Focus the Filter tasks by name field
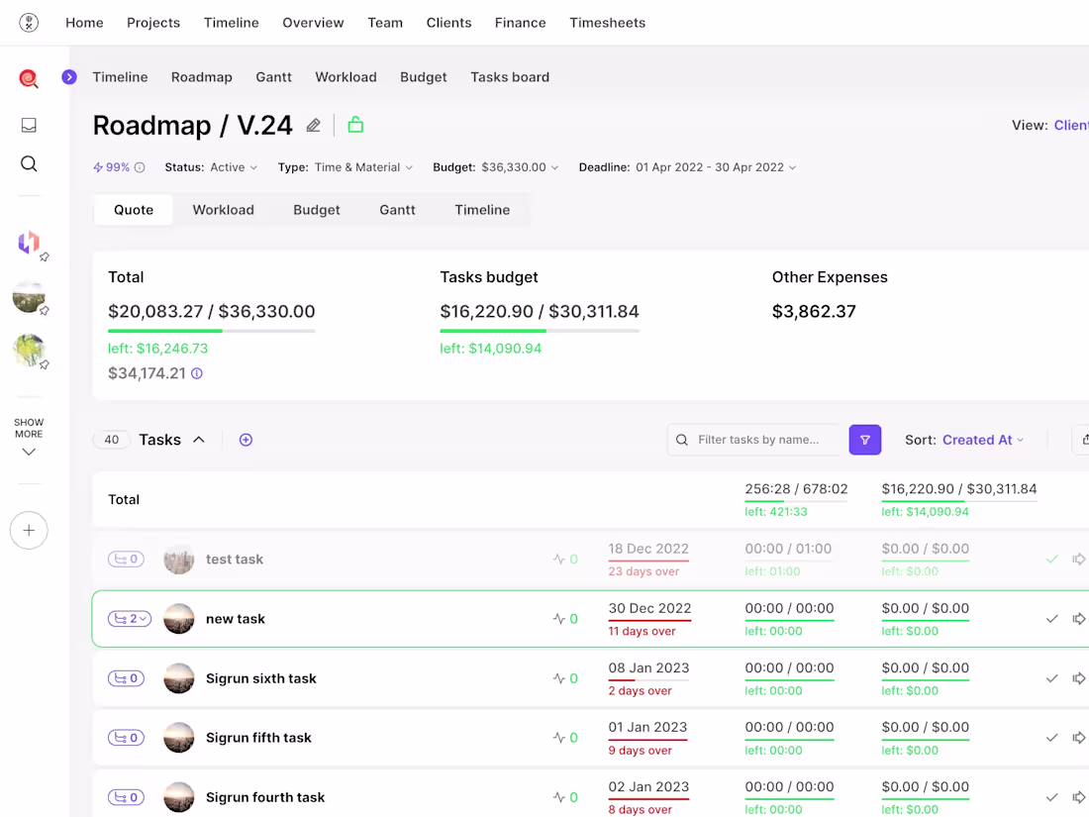Screen dimensions: 1089x817 tap(755, 440)
